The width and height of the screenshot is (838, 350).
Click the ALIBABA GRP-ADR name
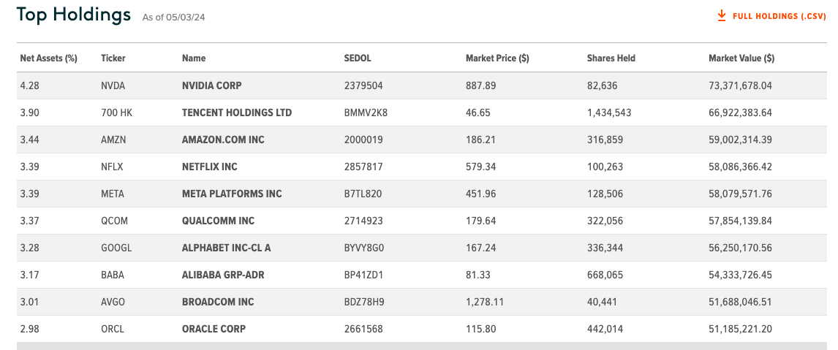(224, 275)
